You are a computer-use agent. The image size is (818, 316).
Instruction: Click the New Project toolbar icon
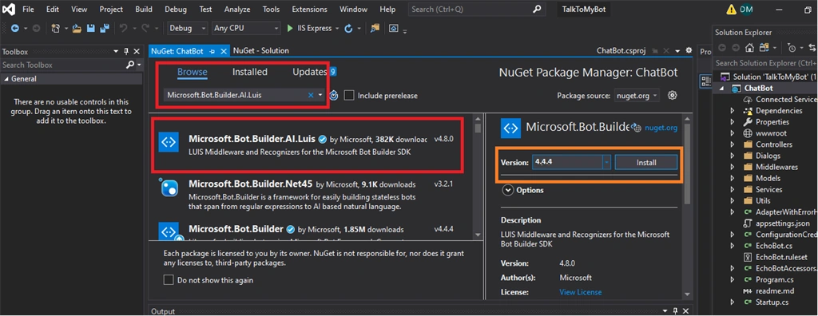pos(55,28)
